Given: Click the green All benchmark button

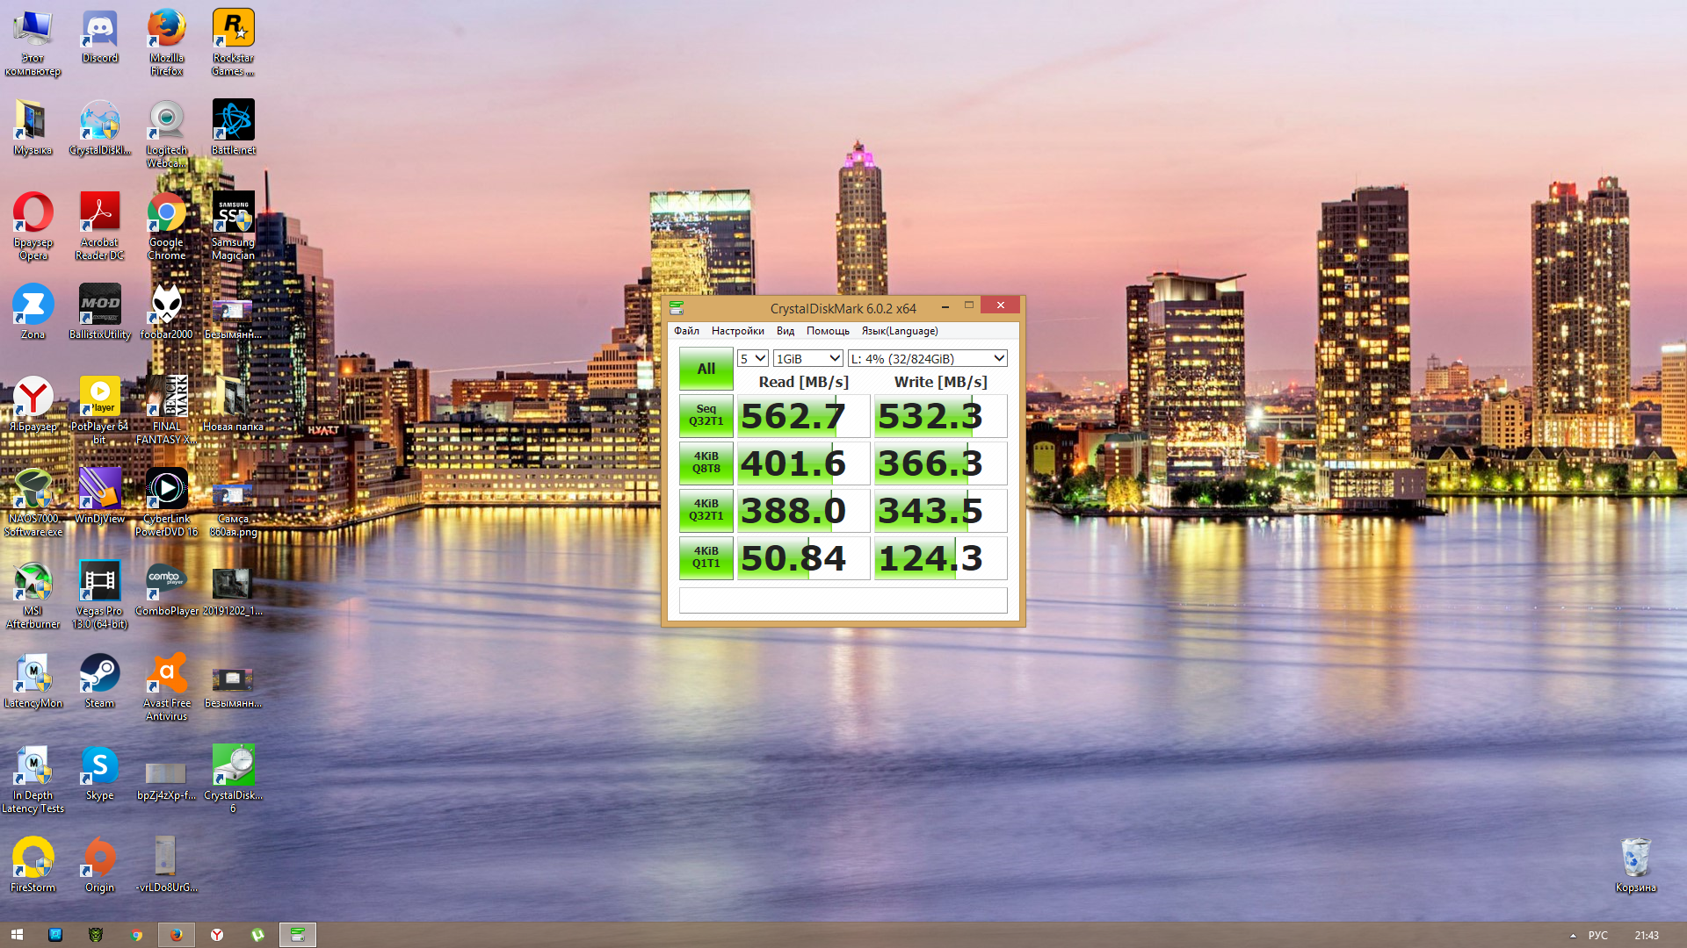Looking at the screenshot, I should coord(706,369).
